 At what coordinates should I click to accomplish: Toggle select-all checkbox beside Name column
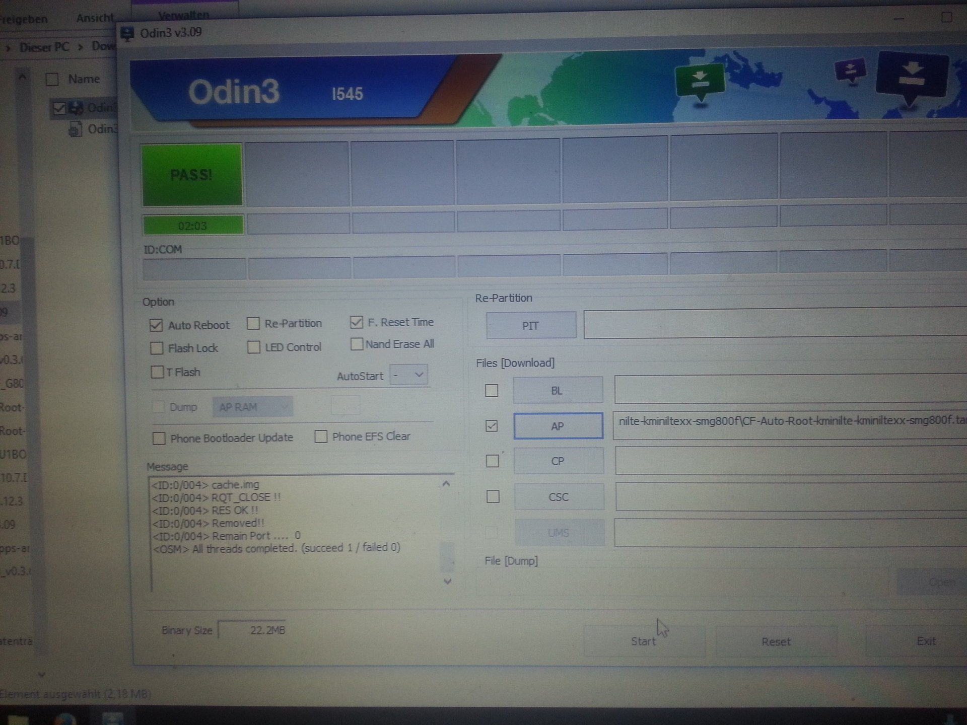(52, 80)
